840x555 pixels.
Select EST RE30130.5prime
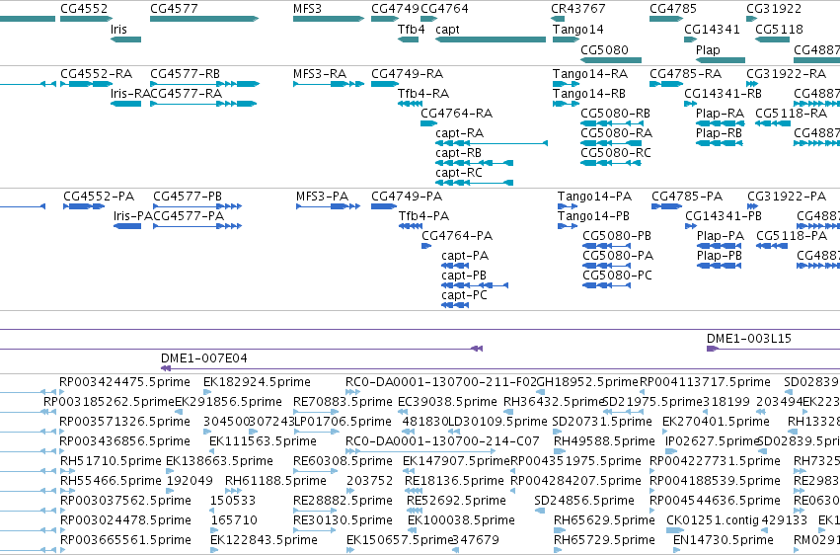coord(343,520)
